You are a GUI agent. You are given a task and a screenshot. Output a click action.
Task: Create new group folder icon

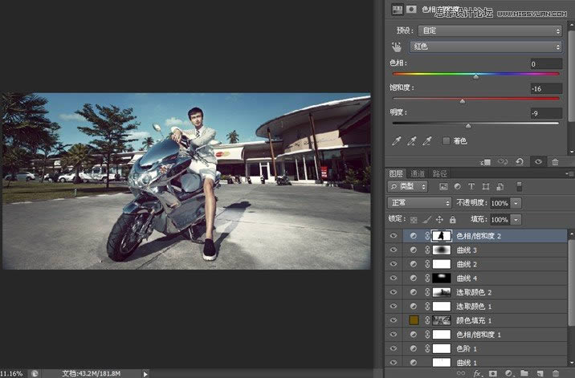tap(524, 373)
